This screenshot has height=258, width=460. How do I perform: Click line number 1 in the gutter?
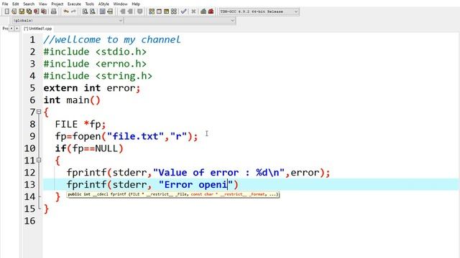pyautogui.click(x=32, y=39)
